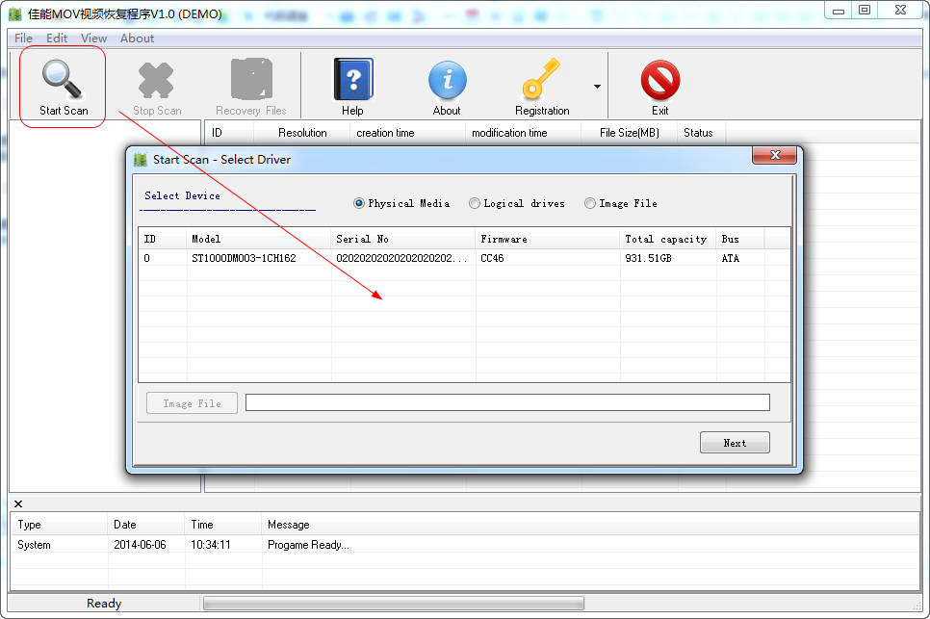Click the red Exit toolbar icon
Screen dimensions: 930x619
tap(660, 80)
